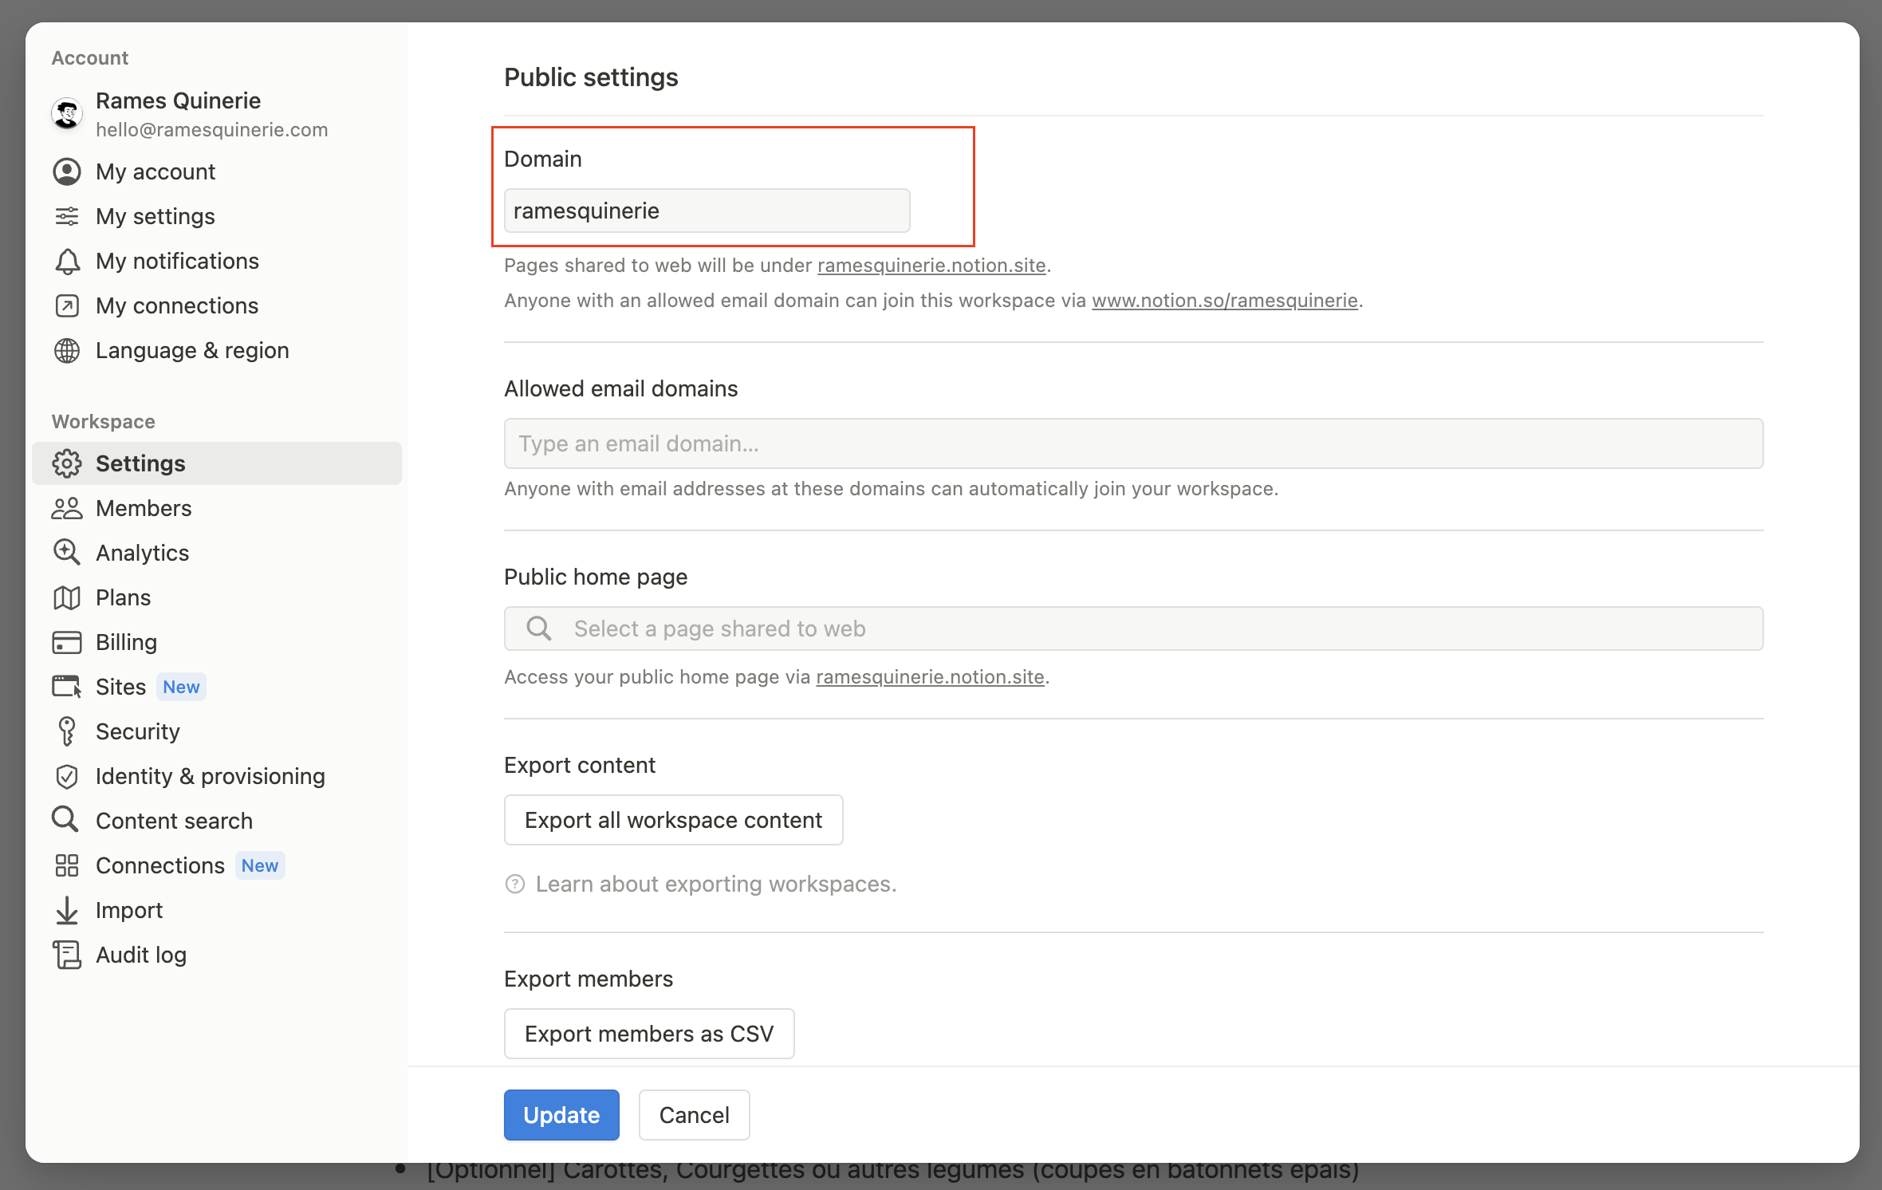1882x1190 pixels.
Task: Click Export members as CSV button
Action: 648,1034
